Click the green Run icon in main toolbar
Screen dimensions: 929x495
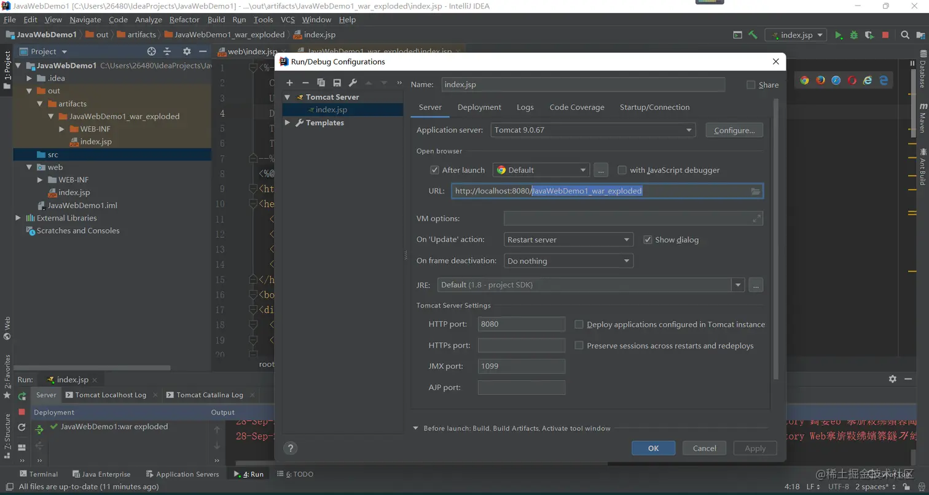(838, 35)
